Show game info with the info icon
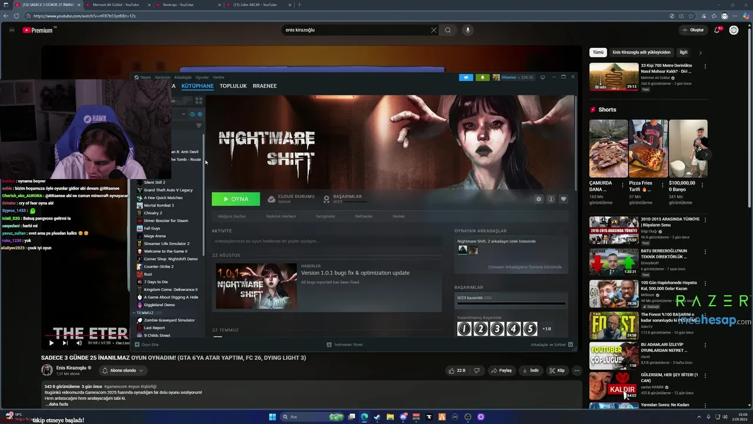 click(x=551, y=199)
